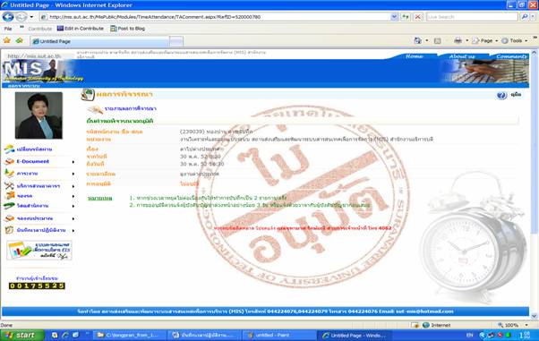The width and height of the screenshot is (539, 341).
Task: Click the blue help question mark icon
Action: pyautogui.click(x=502, y=95)
